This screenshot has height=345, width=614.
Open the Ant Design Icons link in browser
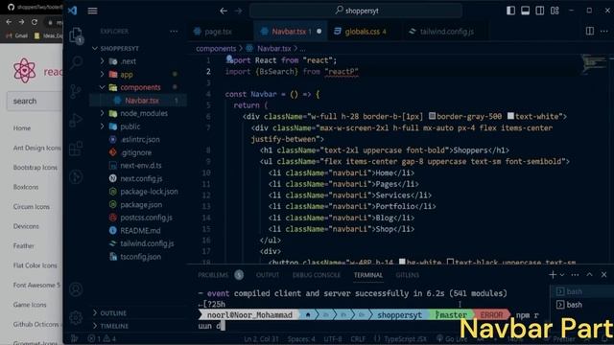click(36, 148)
